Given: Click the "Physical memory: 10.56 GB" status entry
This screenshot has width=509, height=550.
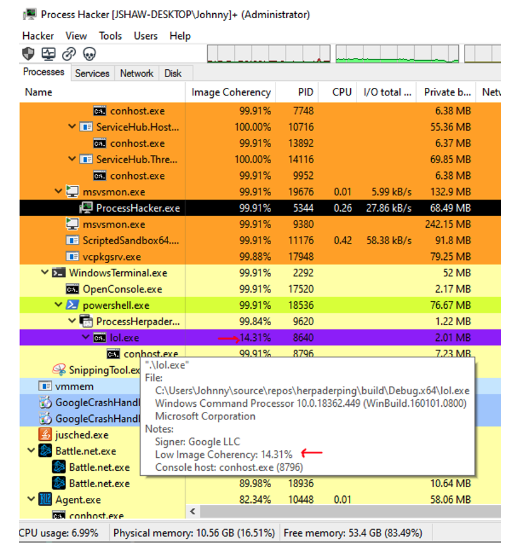Looking at the screenshot, I should click(194, 533).
